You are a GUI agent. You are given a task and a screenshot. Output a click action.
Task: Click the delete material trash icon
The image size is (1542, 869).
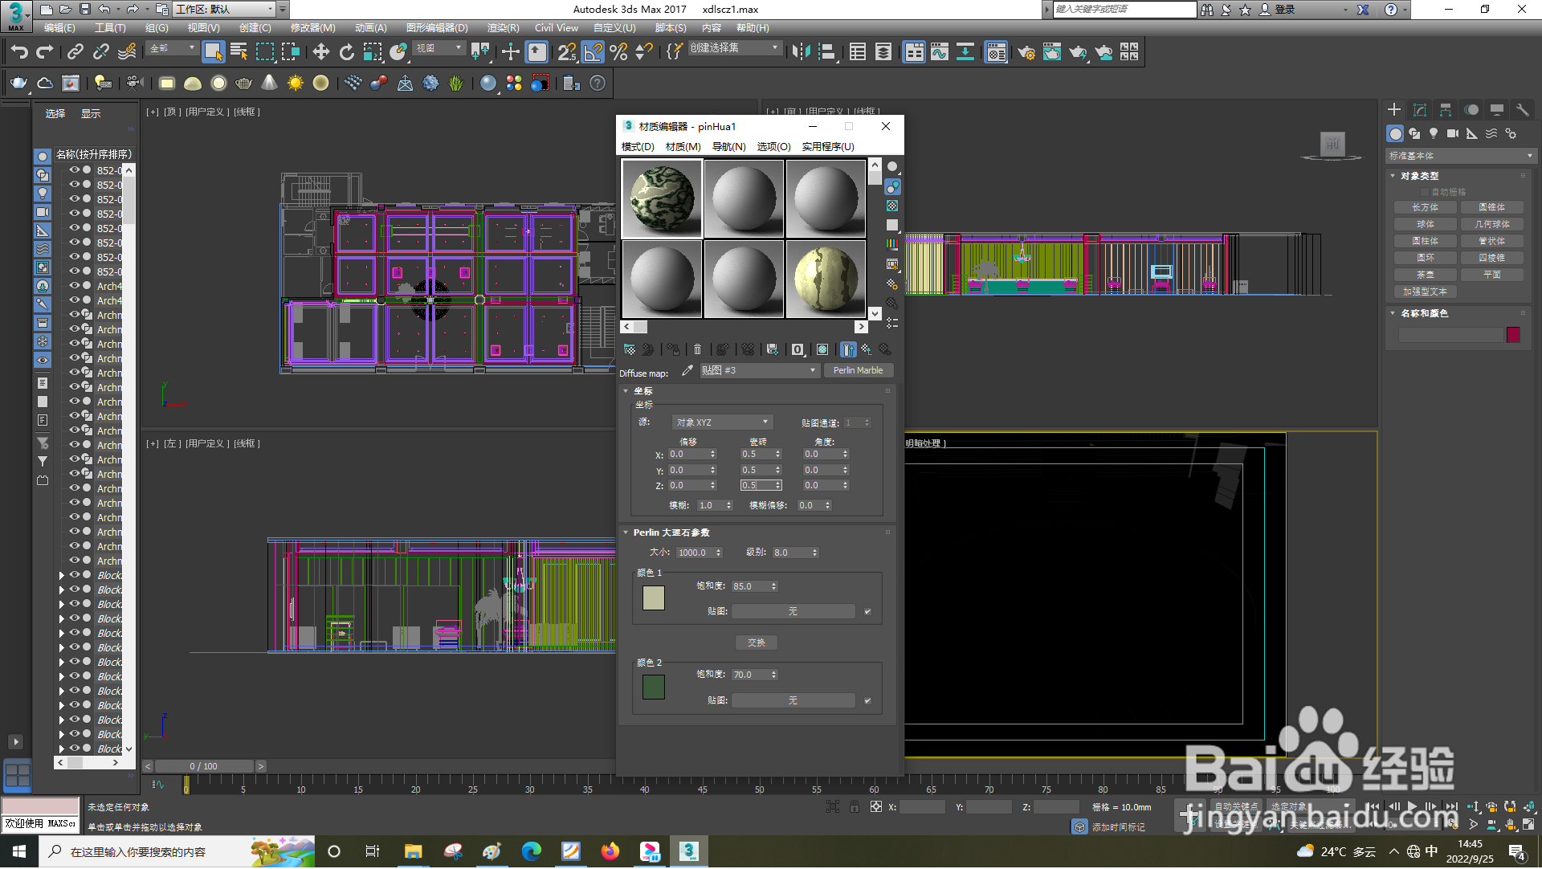tap(697, 349)
